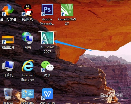This screenshot has width=131, height=104.
Task: Click the 计算机 computer icon
Action: click(8, 66)
